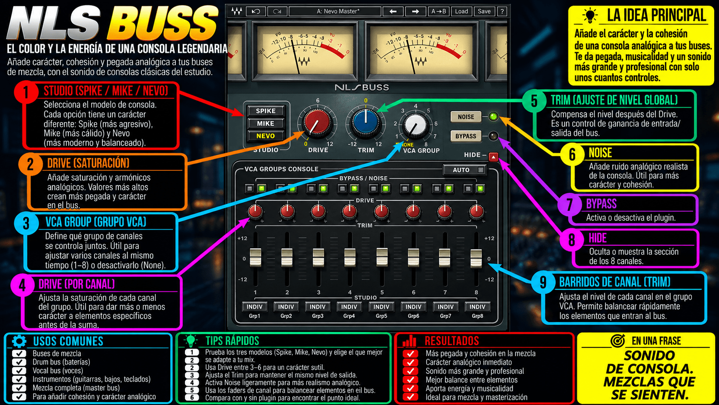
Task: Click the channel 7 trim fader
Action: tap(445, 257)
